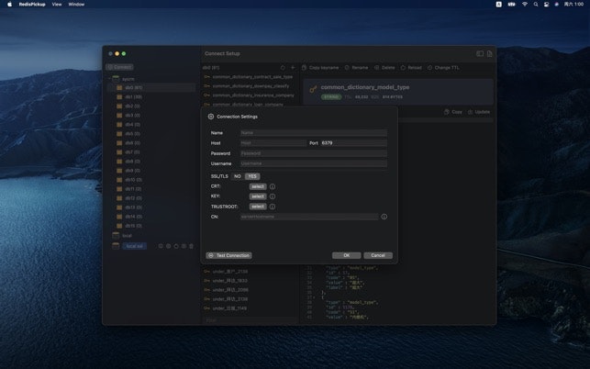
Task: Click the Copy keyname toolbar button
Action: click(x=320, y=68)
